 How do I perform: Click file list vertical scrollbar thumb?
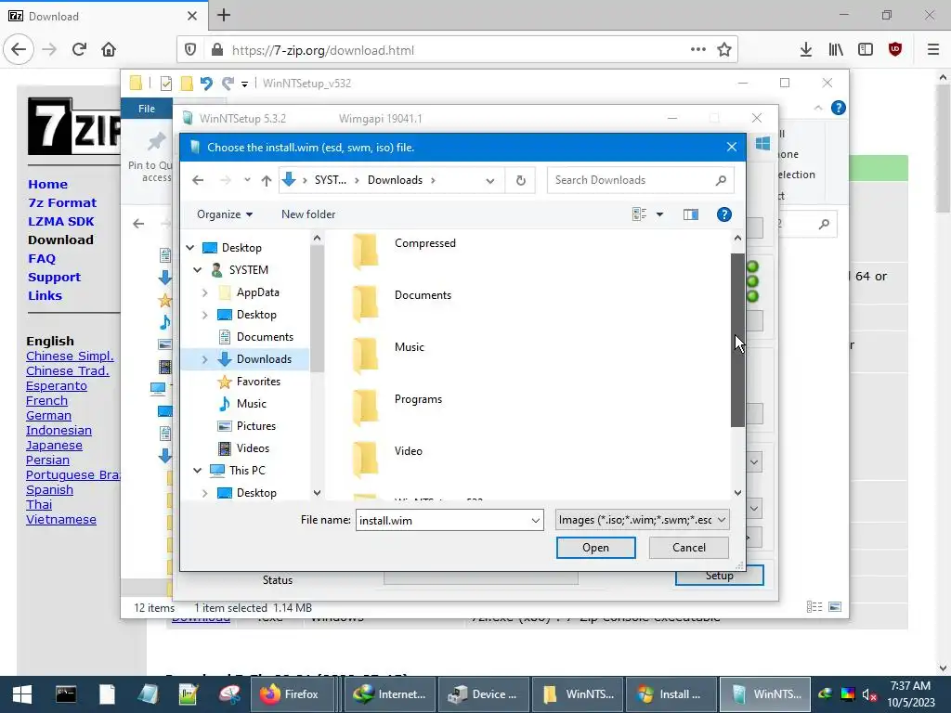[737, 340]
